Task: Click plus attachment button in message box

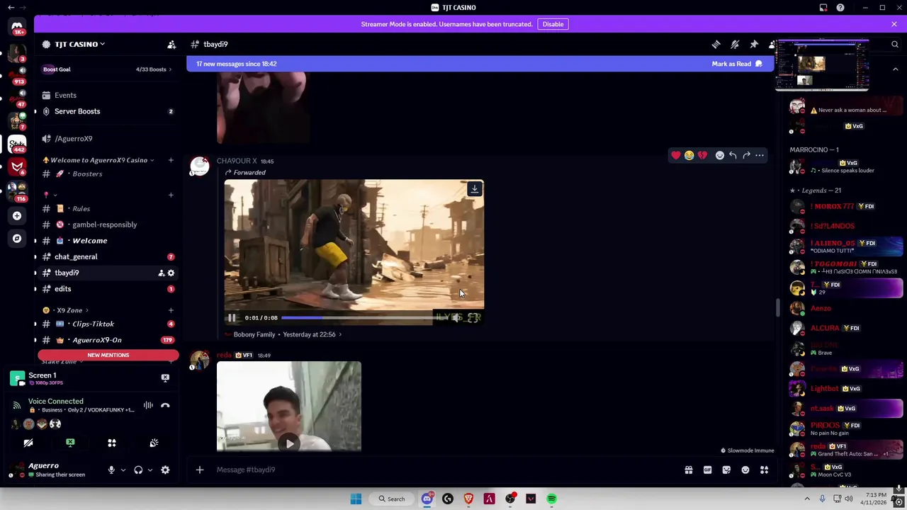Action: click(200, 470)
